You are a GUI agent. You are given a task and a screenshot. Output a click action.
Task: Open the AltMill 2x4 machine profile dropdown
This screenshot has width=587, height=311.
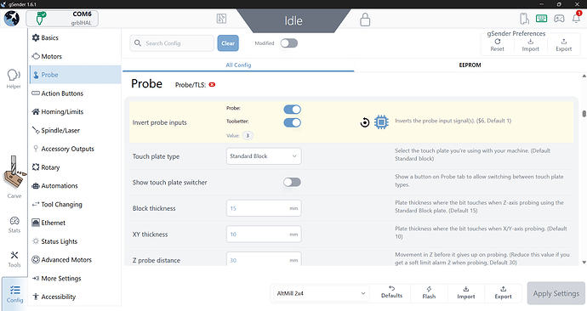pos(322,293)
